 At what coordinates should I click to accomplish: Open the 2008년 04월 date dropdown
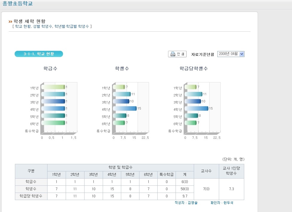[x=231, y=54]
